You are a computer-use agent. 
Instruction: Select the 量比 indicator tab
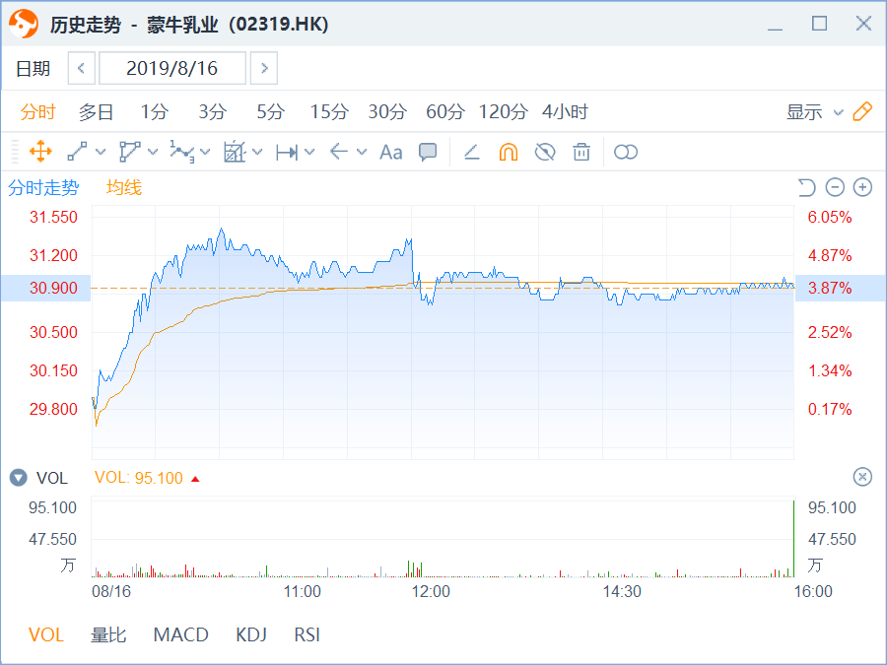[108, 634]
